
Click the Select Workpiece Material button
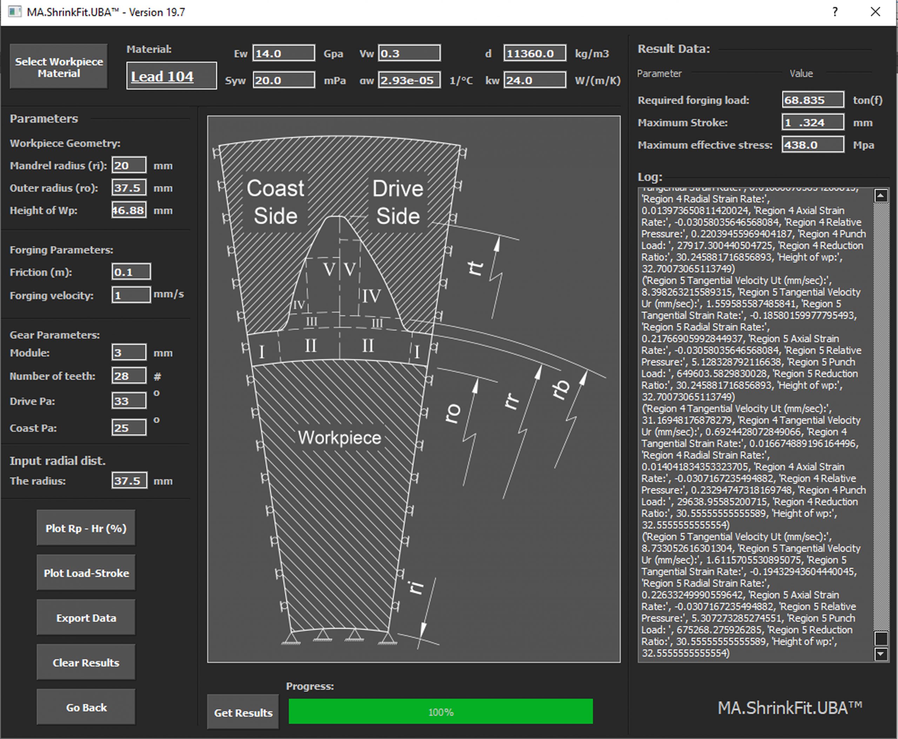click(x=59, y=67)
